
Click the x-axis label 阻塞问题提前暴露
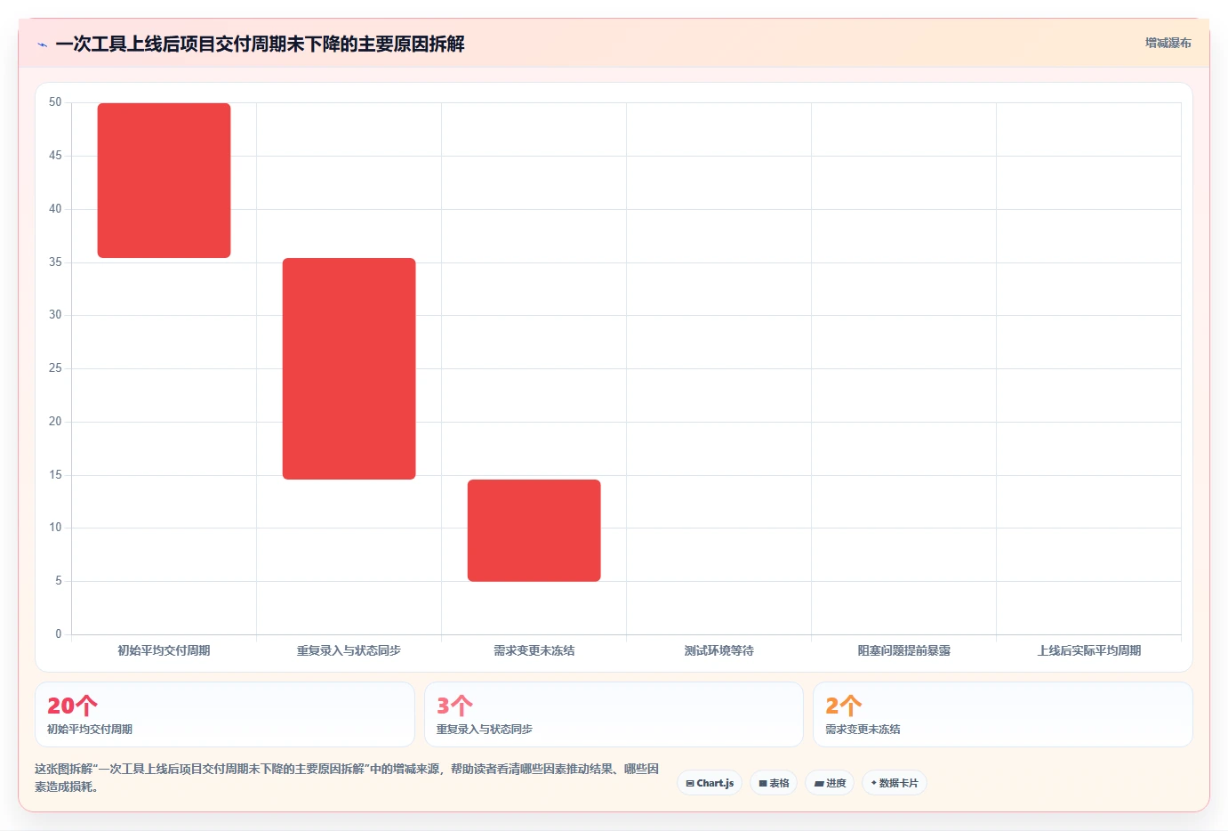pos(903,650)
